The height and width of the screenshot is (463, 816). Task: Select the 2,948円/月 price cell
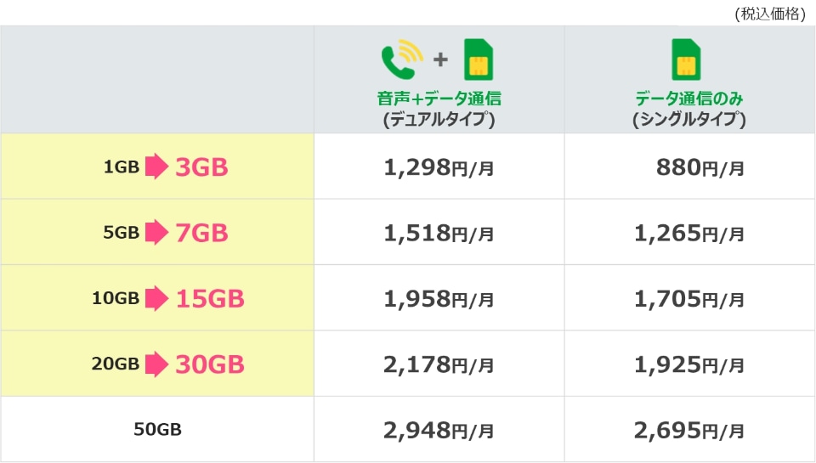coord(439,430)
